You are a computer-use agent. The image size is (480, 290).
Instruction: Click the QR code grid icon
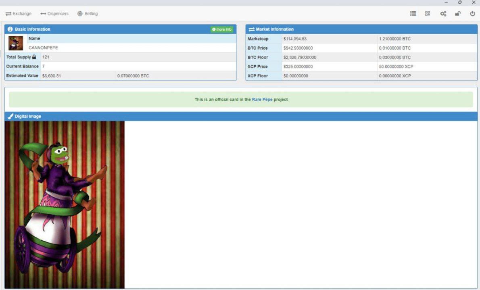point(428,13)
